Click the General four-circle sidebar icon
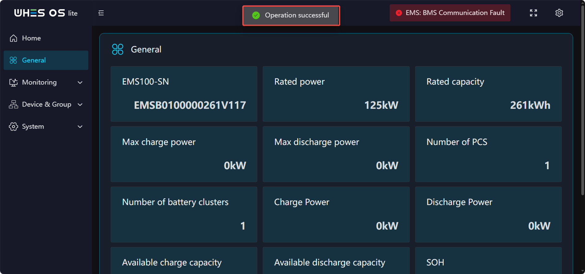The image size is (585, 274). coord(13,60)
